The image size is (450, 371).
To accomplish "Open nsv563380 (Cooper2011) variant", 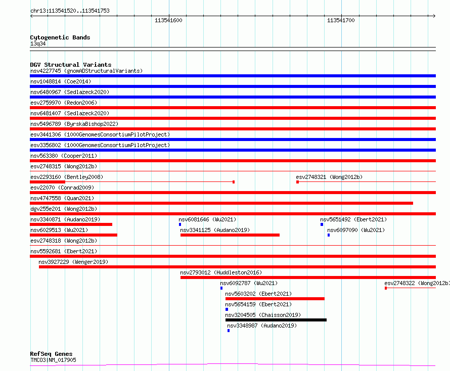I will [64, 156].
